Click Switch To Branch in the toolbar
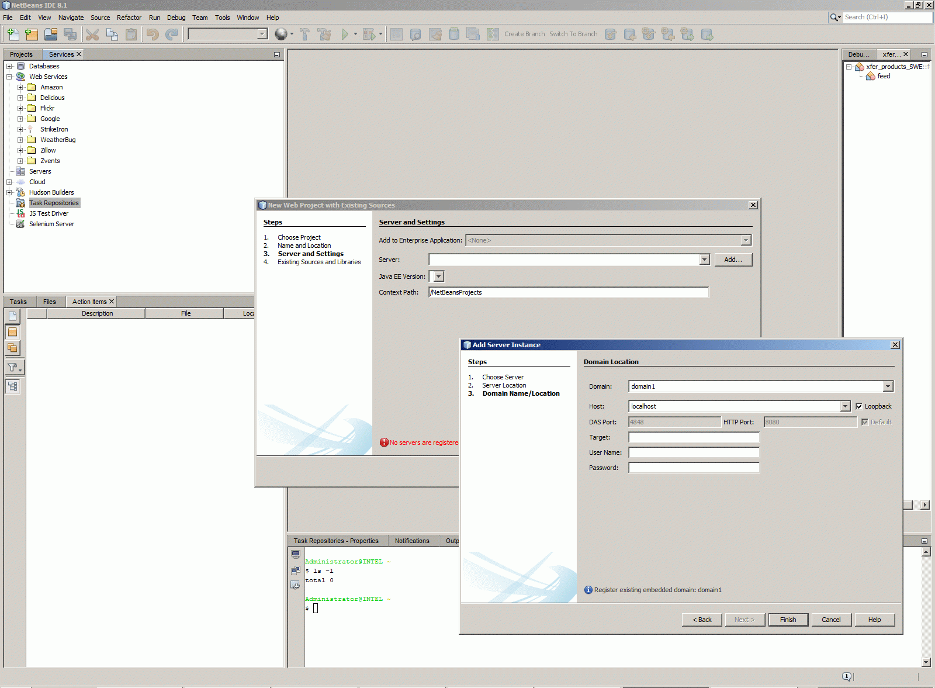The height and width of the screenshot is (688, 935). [573, 34]
